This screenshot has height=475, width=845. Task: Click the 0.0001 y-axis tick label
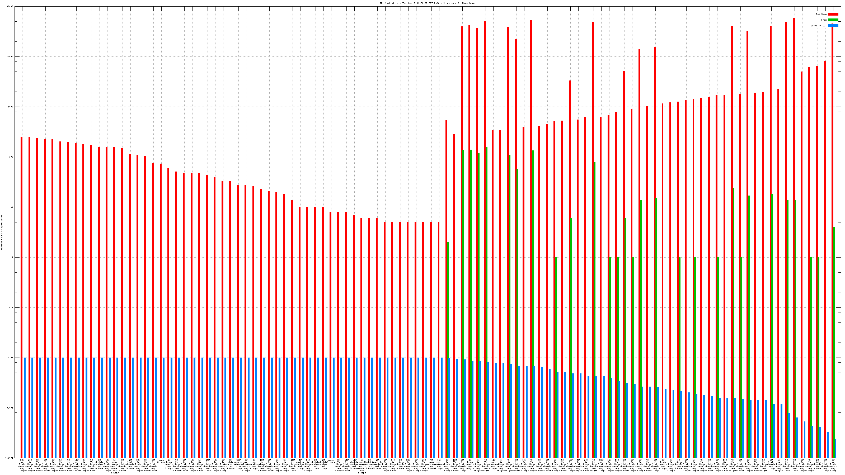point(10,458)
